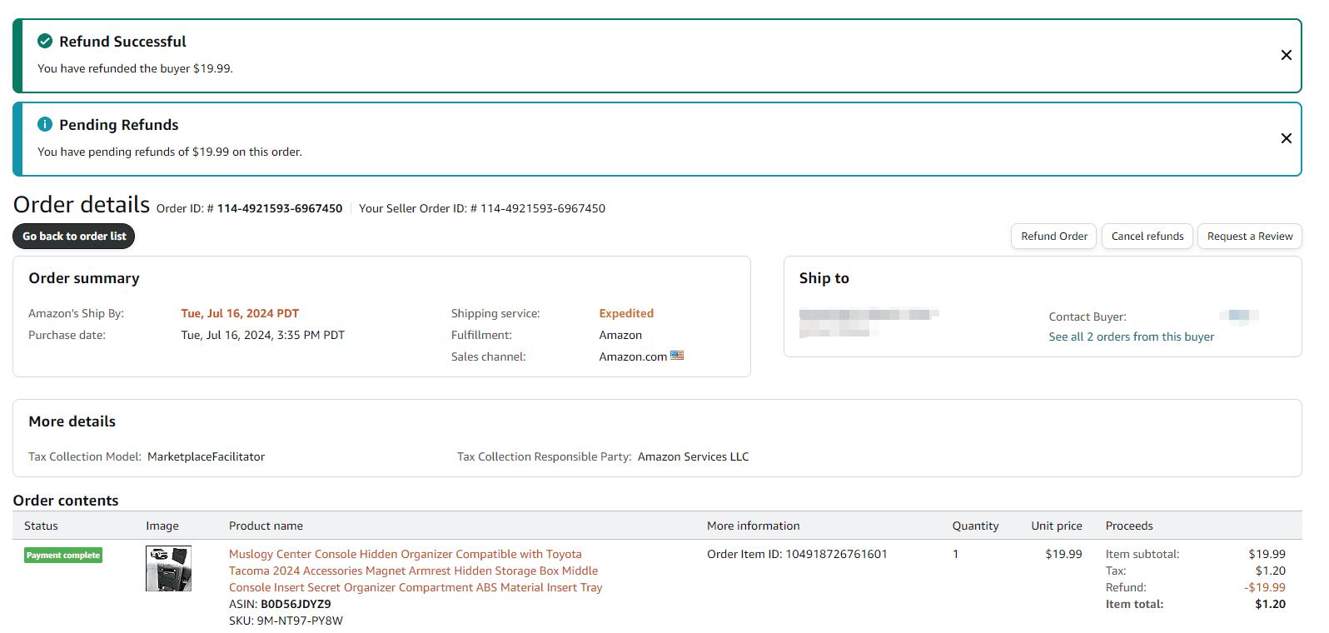Image resolution: width=1329 pixels, height=633 pixels.
Task: Click the Cancel refunds button
Action: tap(1147, 237)
